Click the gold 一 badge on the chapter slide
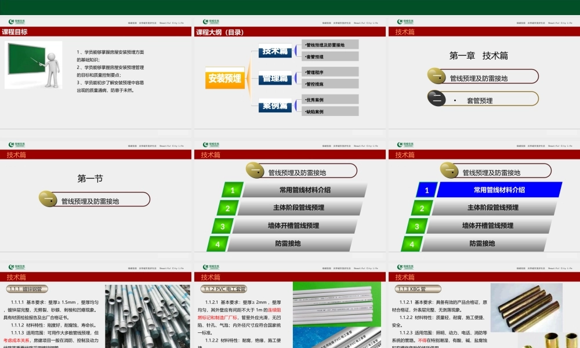The height and width of the screenshot is (348, 580). click(437, 76)
